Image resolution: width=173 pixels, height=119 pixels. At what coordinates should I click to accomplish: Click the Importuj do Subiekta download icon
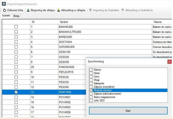[90, 10]
